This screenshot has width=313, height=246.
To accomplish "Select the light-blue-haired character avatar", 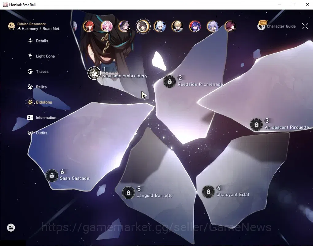I will [x=160, y=26].
